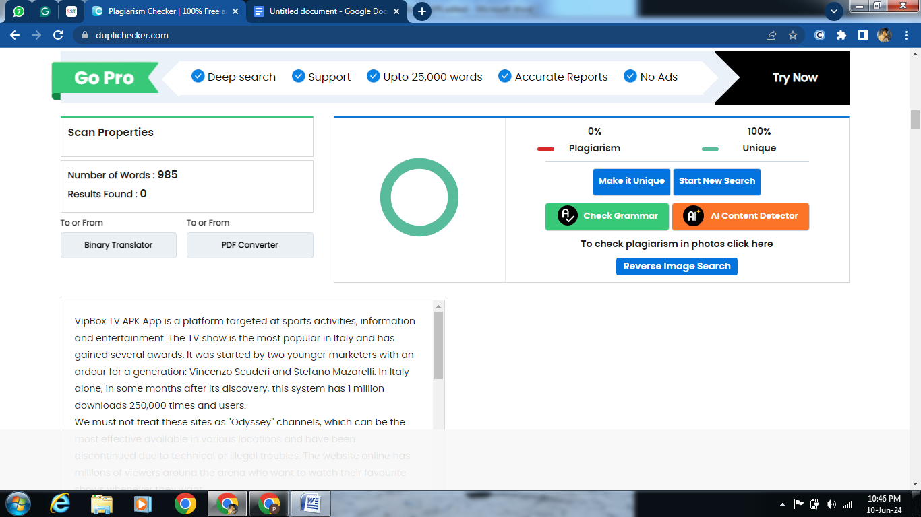Open the Binary Translator tool
Screen dimensions: 921x517
point(119,245)
